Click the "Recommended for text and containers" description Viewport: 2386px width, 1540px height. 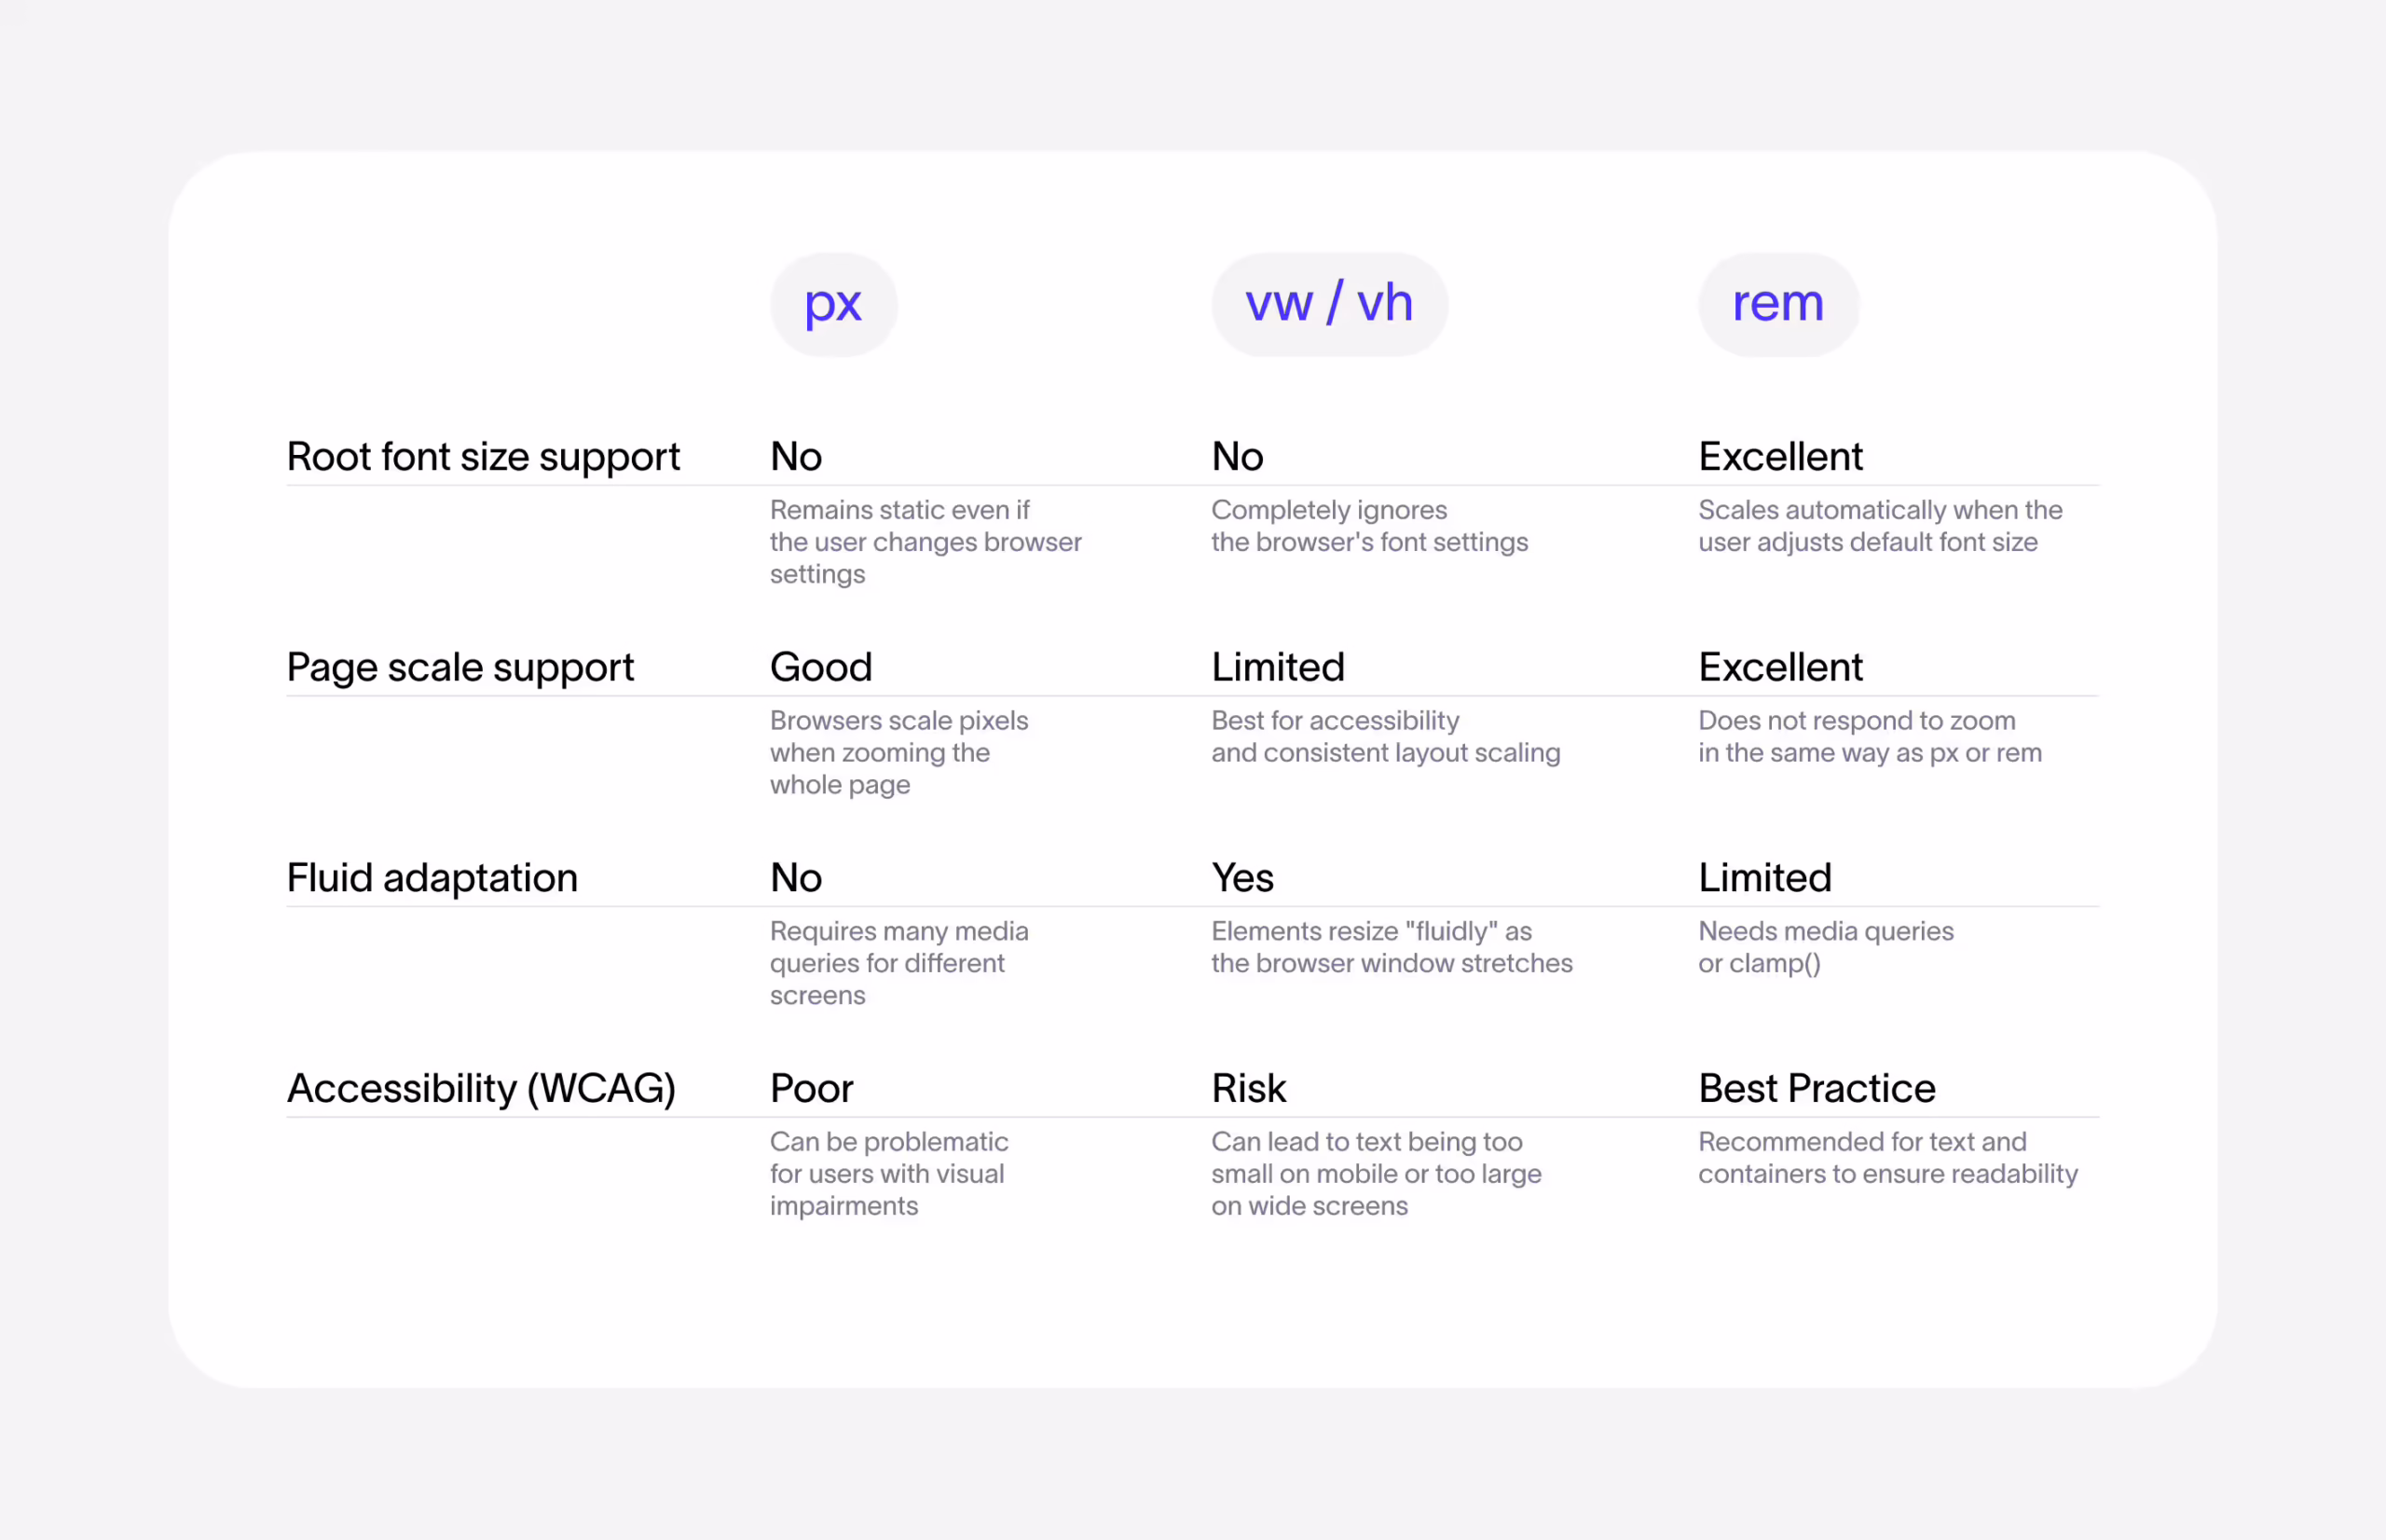1886,1157
